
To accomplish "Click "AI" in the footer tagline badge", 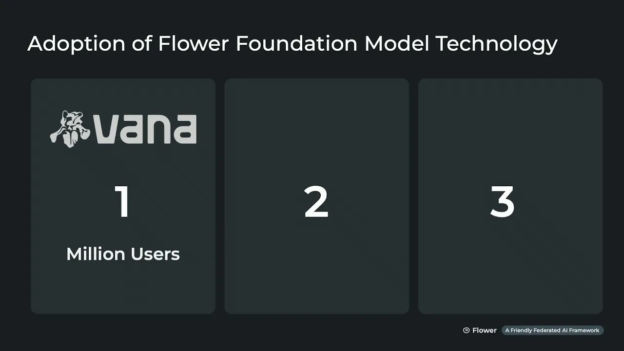I will [567, 331].
